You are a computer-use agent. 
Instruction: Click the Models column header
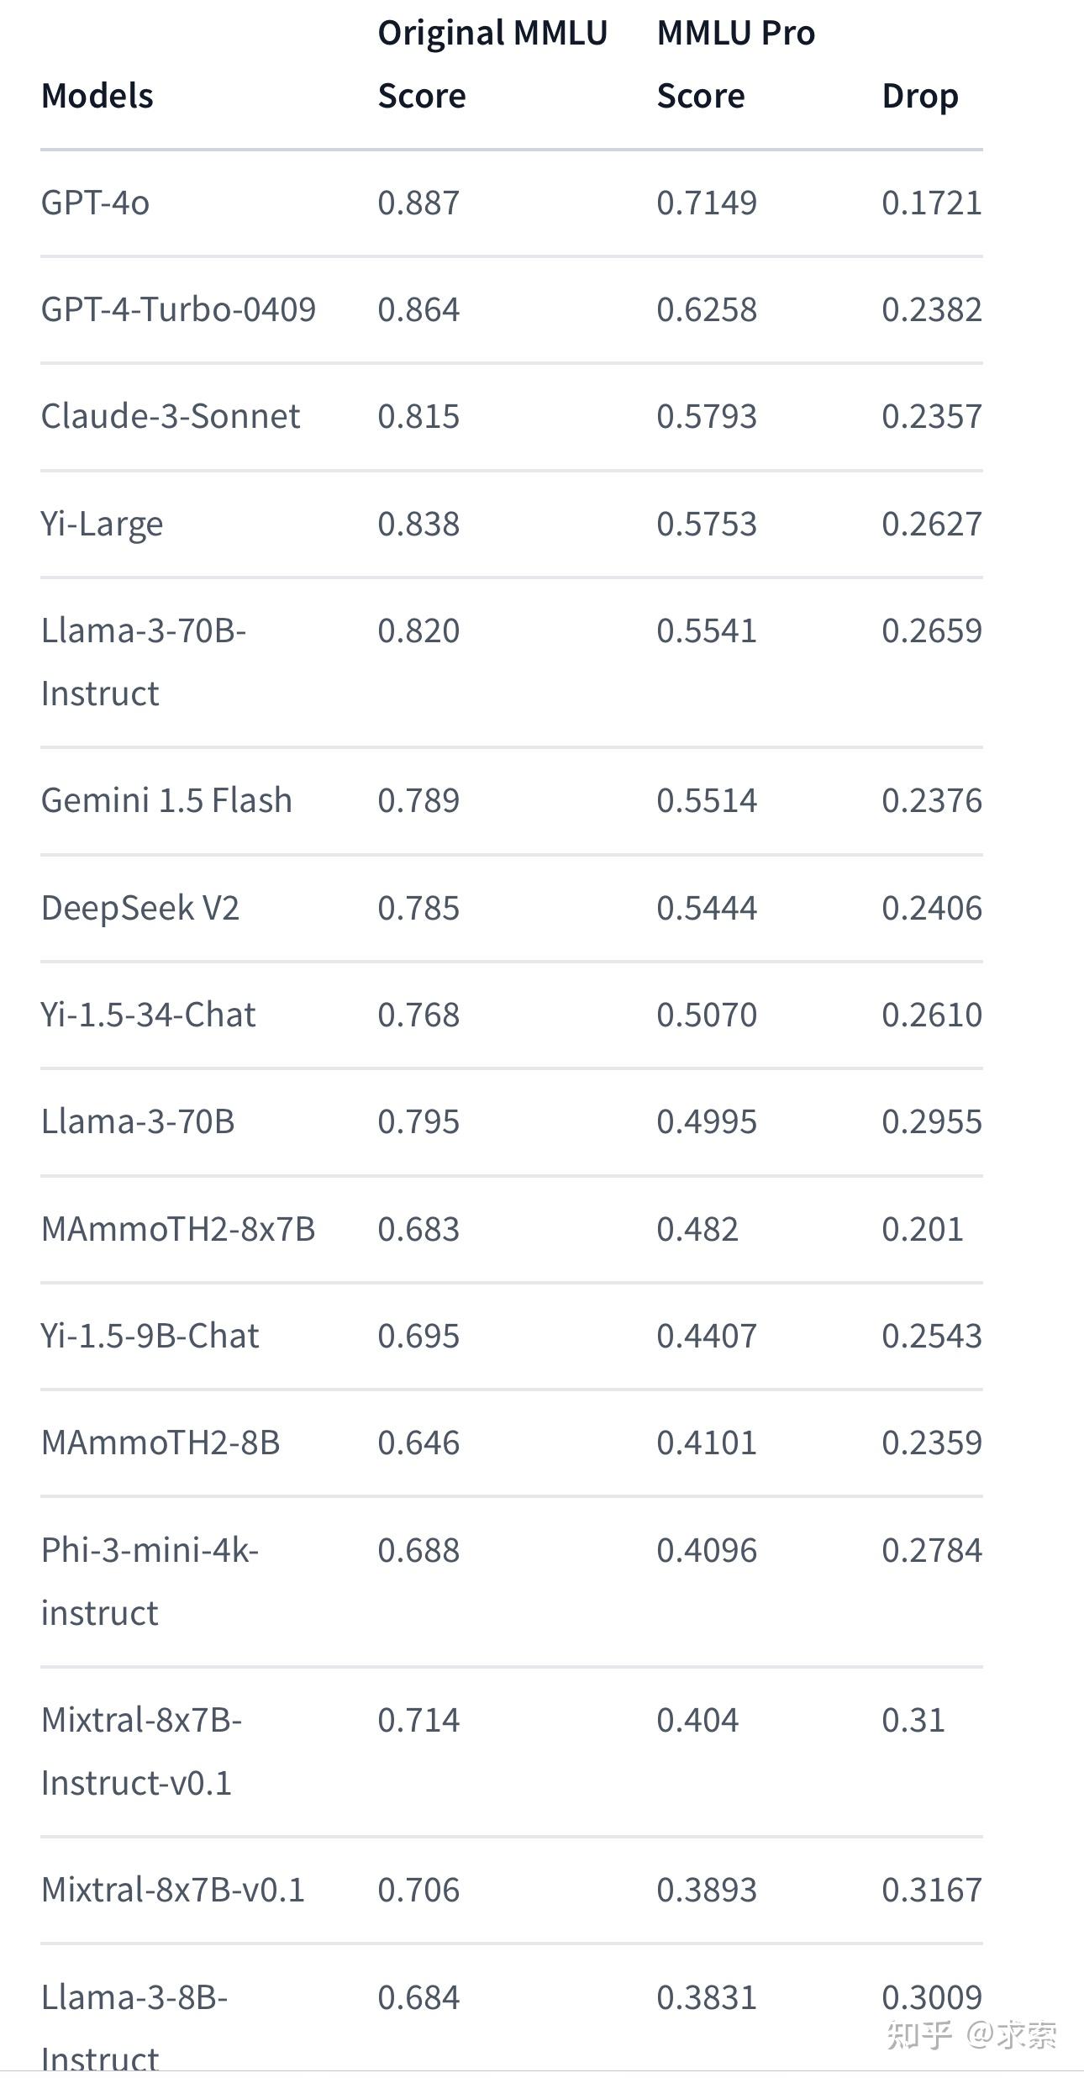coord(97,96)
